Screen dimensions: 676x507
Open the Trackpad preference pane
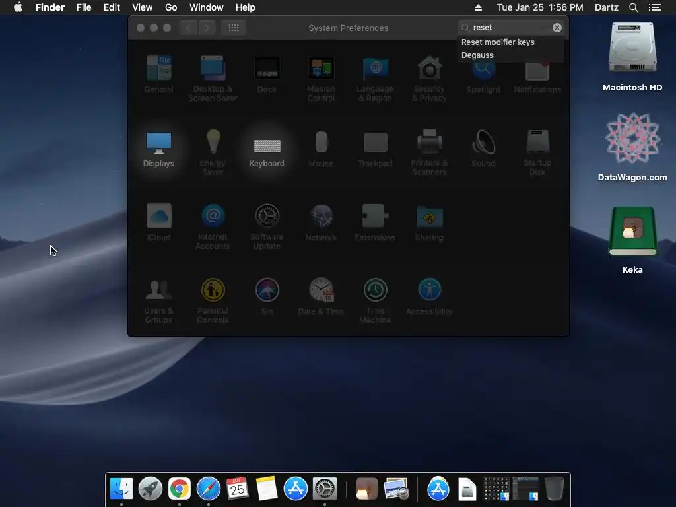[x=375, y=149]
